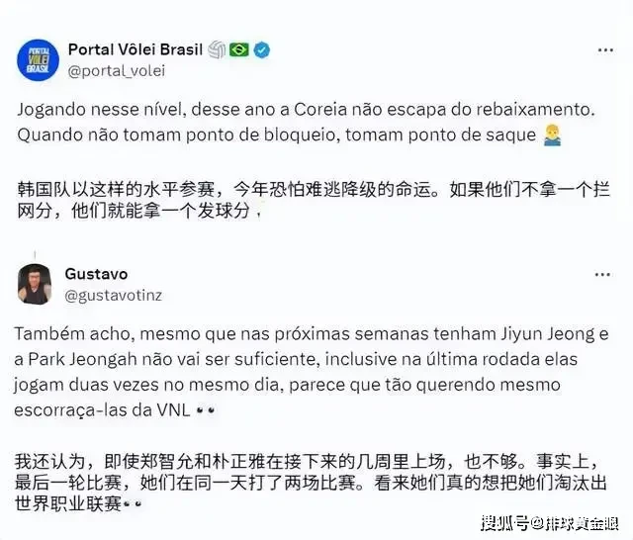Viewport: 633px width, 540px height.
Task: Click the Chinese translation starting 我还认为
Action: [x=311, y=483]
